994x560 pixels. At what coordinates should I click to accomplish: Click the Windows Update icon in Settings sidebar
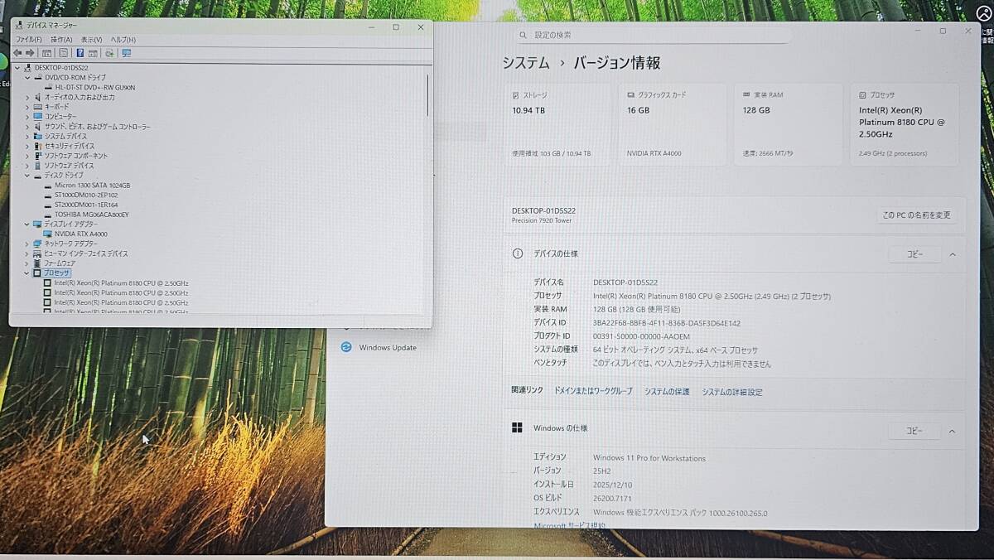346,347
